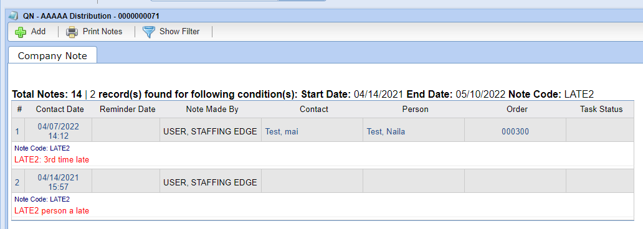Click the Task Status column header
The height and width of the screenshot is (229, 643).
point(601,110)
